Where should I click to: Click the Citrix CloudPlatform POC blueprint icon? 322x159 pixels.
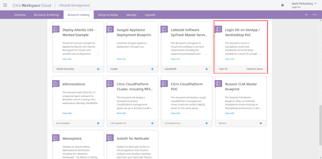165,83
